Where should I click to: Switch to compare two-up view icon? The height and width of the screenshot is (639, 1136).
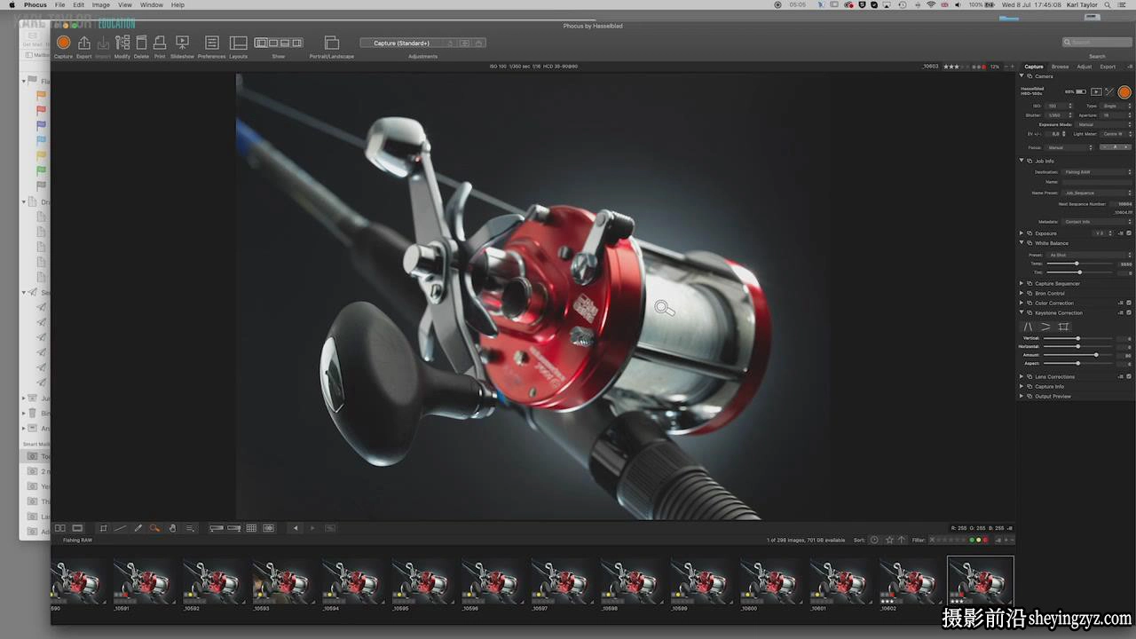60,528
